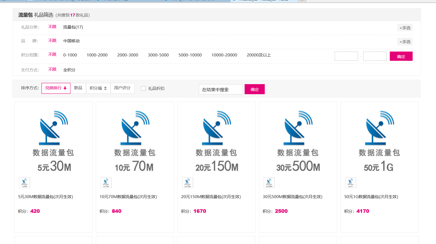This screenshot has width=436, height=244.
Task: Filter by points range 1000-2000
Action: 97,55
